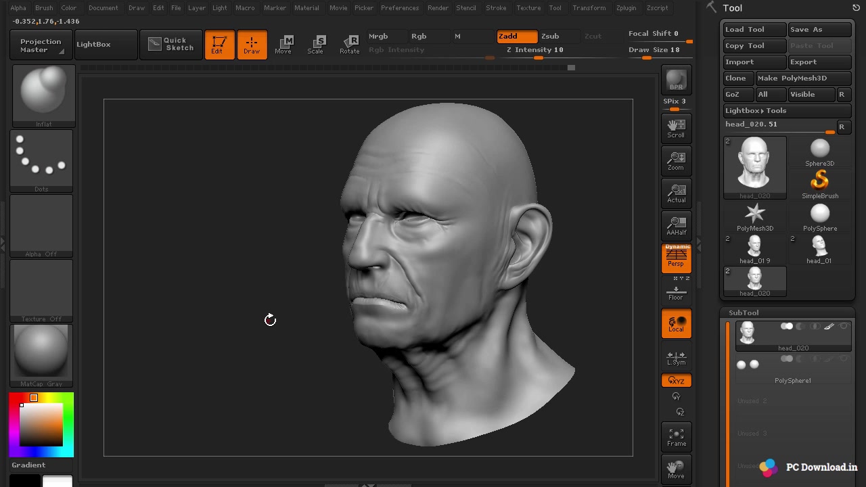Image resolution: width=866 pixels, height=487 pixels.
Task: Toggle the Floor grid
Action: [676, 293]
